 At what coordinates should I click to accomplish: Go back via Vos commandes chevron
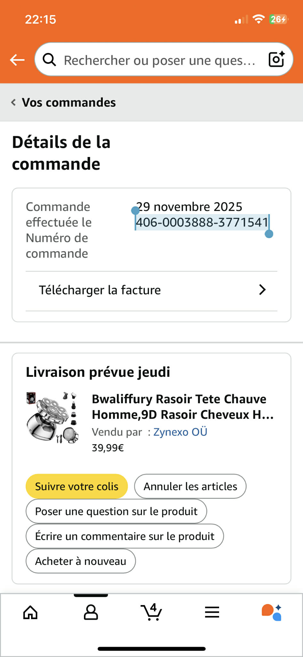click(13, 102)
